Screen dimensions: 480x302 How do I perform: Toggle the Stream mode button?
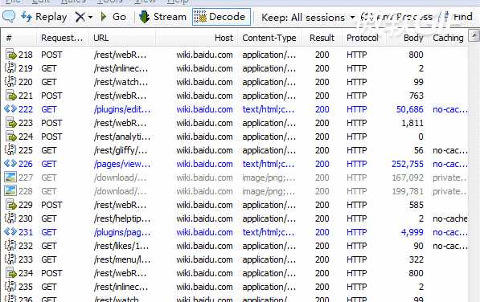[x=162, y=17]
